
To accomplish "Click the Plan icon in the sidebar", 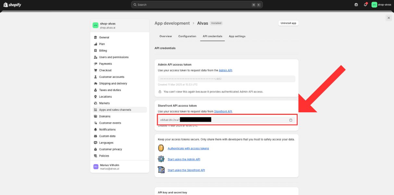I will pos(95,44).
